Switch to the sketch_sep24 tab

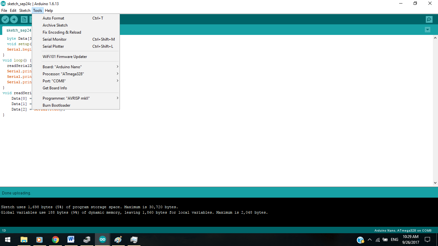click(17, 30)
